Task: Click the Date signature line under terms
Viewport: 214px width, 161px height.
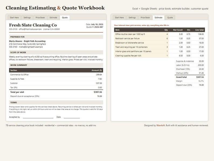Action: pos(72,117)
